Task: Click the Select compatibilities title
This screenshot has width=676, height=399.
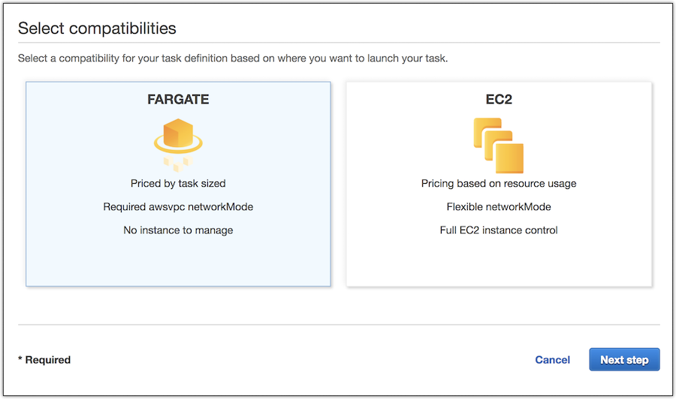Action: 97,28
